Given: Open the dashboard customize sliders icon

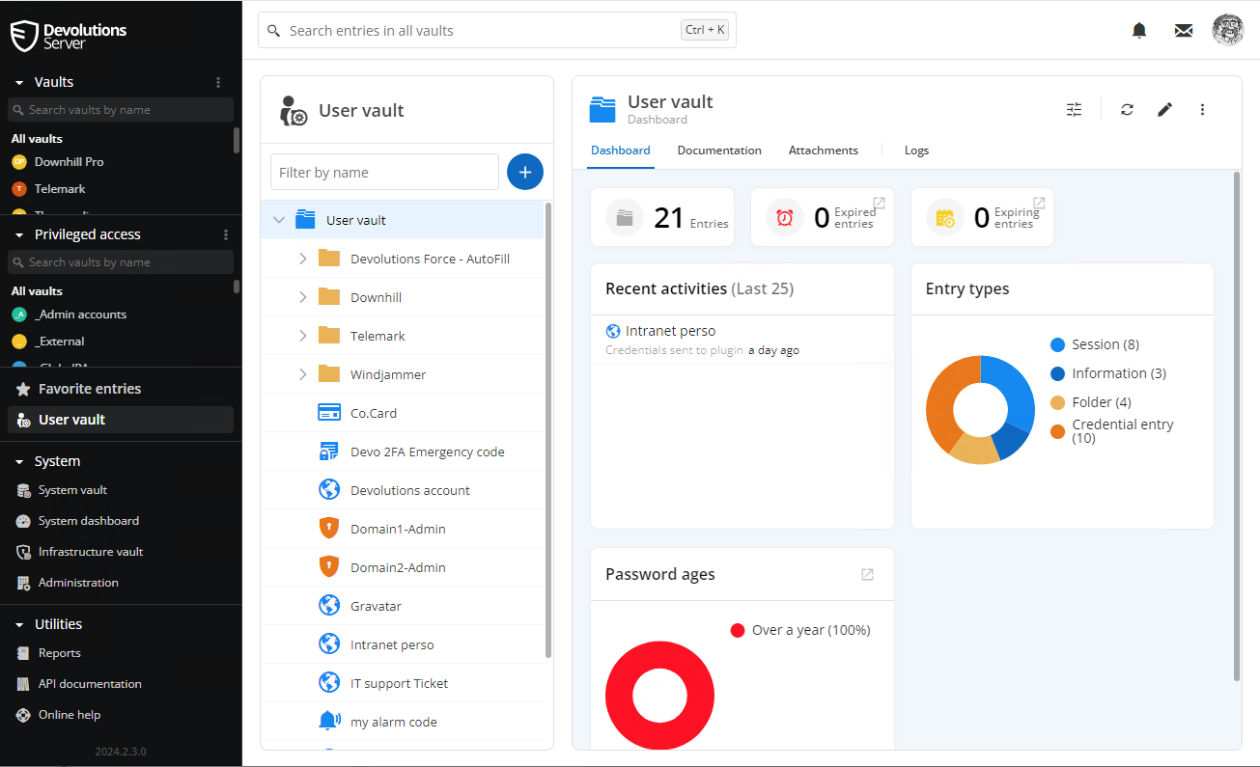Looking at the screenshot, I should tap(1075, 110).
